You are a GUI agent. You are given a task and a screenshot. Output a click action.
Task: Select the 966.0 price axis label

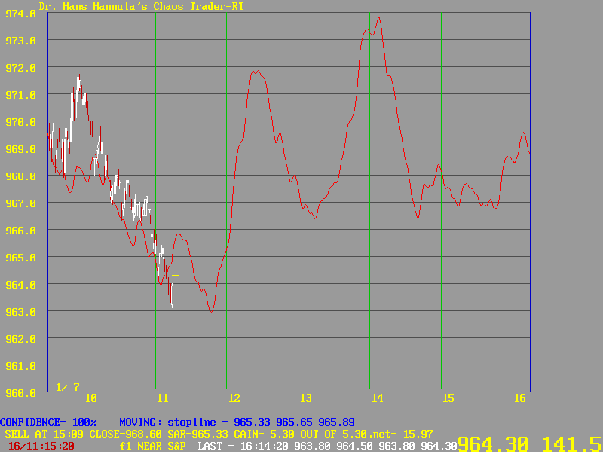click(20, 231)
